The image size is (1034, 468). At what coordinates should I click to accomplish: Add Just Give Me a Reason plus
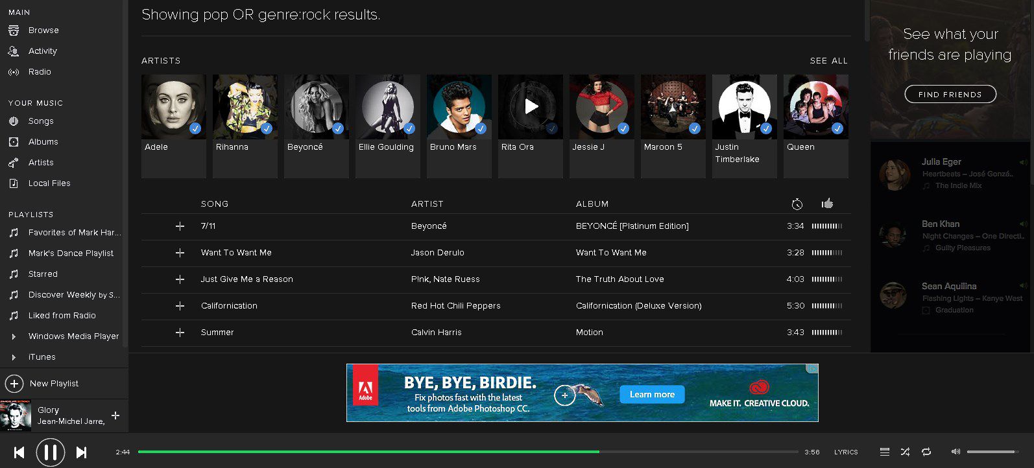coord(180,279)
